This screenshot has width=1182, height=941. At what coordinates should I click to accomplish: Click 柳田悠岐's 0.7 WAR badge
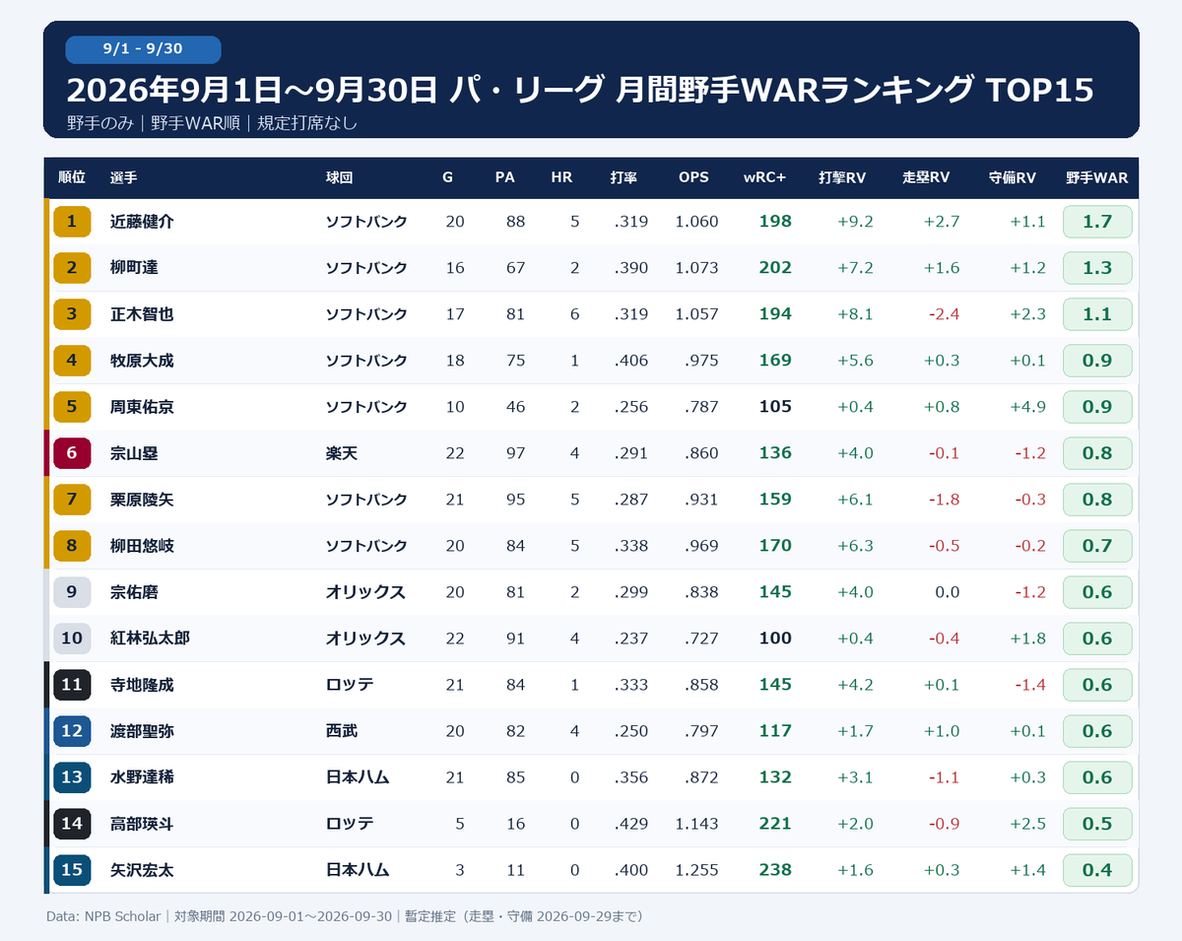coord(1097,546)
